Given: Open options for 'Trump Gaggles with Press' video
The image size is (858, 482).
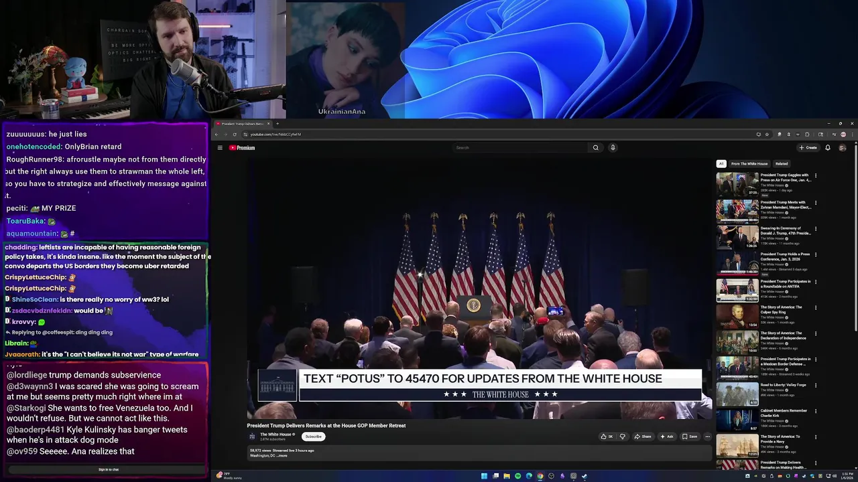Looking at the screenshot, I should click(x=816, y=176).
